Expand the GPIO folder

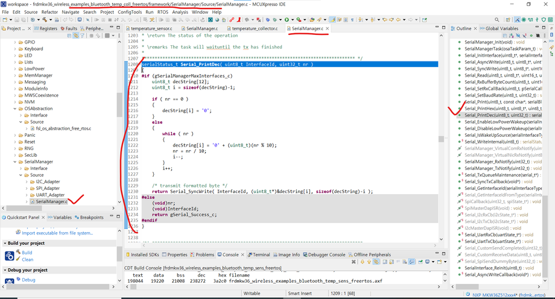(15, 42)
